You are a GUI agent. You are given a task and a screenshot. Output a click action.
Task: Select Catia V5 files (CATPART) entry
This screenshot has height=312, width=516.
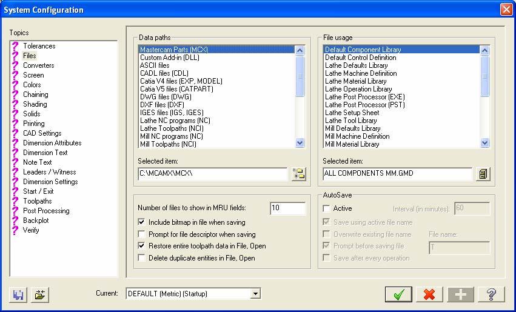pyautogui.click(x=217, y=89)
